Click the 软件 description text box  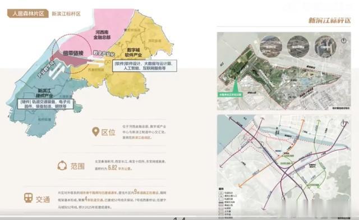click(x=145, y=66)
